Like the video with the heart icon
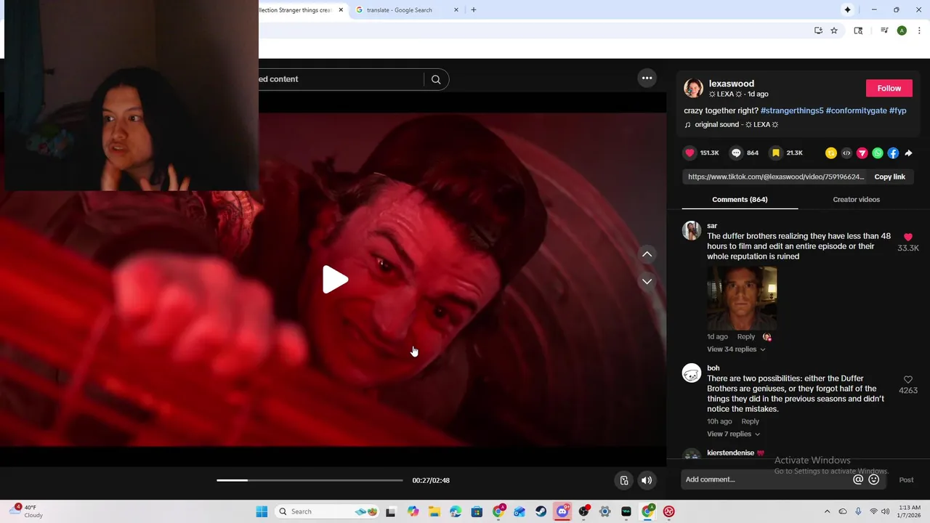The width and height of the screenshot is (930, 523). [690, 153]
